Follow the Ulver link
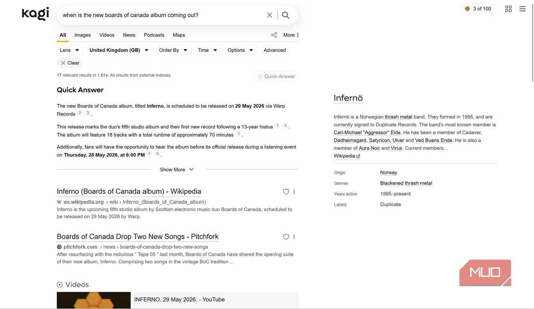The width and height of the screenshot is (534, 309). tap(398, 140)
